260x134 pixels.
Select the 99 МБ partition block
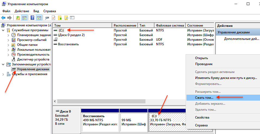(x=134, y=122)
